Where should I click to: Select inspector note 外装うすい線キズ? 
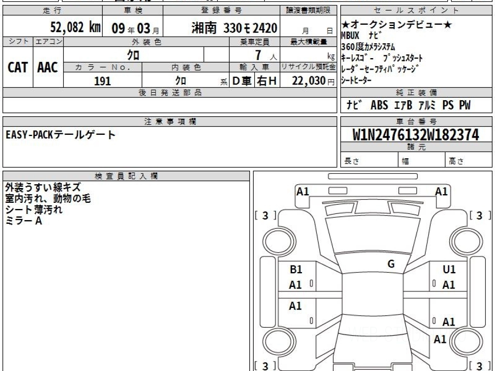(x=43, y=188)
